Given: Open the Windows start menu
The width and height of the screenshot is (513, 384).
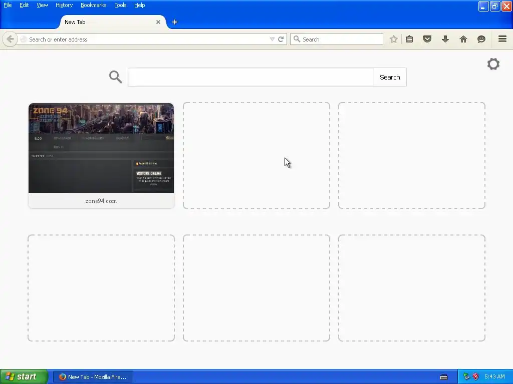Looking at the screenshot, I should pos(24,376).
